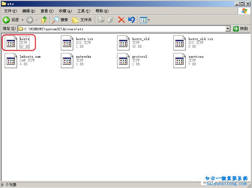Toggle the Folders (文件夹) pane

tap(82, 20)
